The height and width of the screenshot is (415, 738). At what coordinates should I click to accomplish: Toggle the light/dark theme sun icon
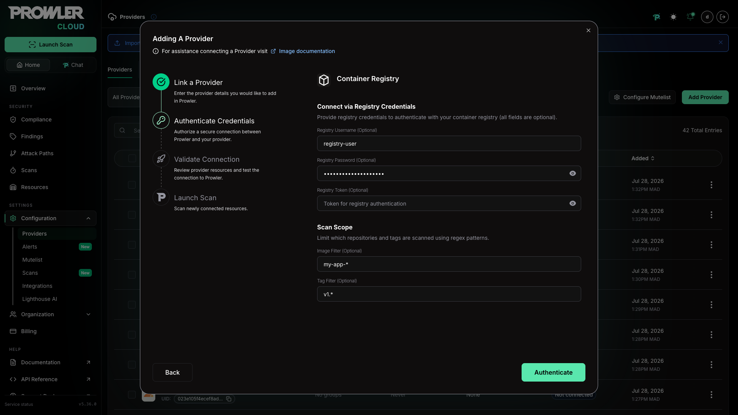(x=673, y=17)
